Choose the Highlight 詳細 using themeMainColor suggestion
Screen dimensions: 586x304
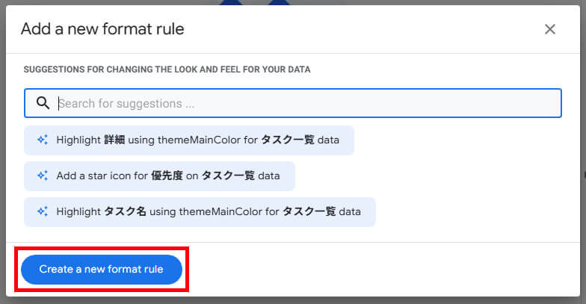tap(188, 140)
